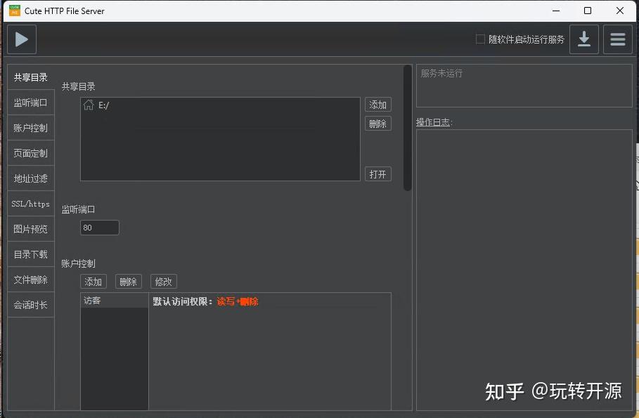
Task: Click 修改 in the account control row
Action: click(163, 281)
